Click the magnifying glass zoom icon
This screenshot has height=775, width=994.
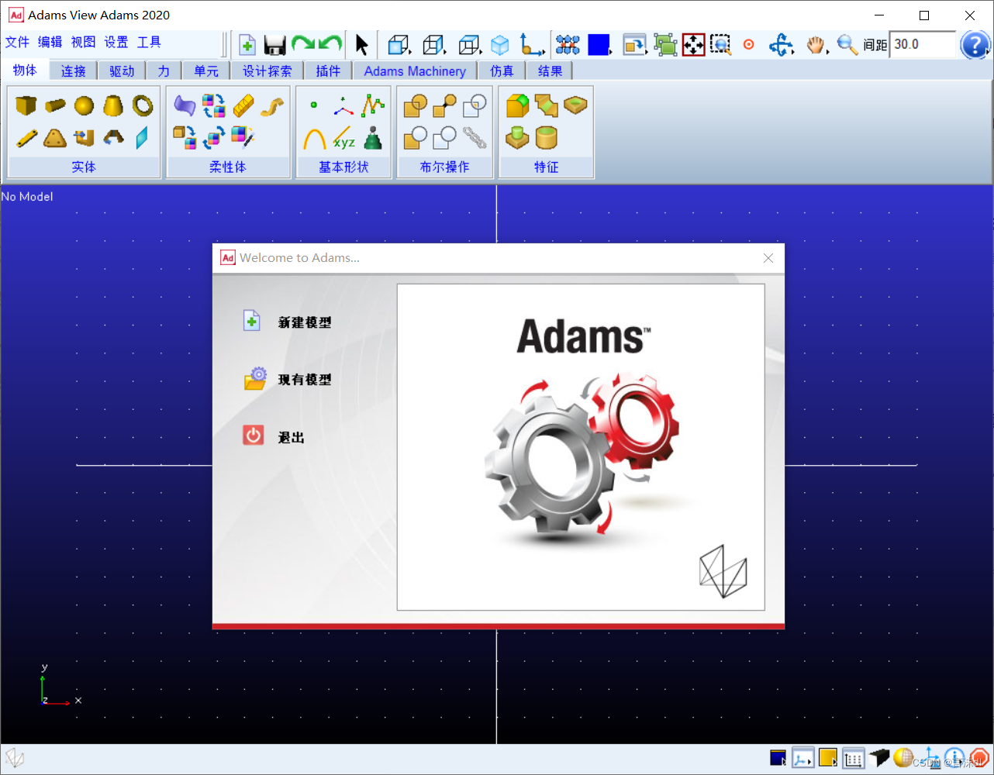(847, 45)
